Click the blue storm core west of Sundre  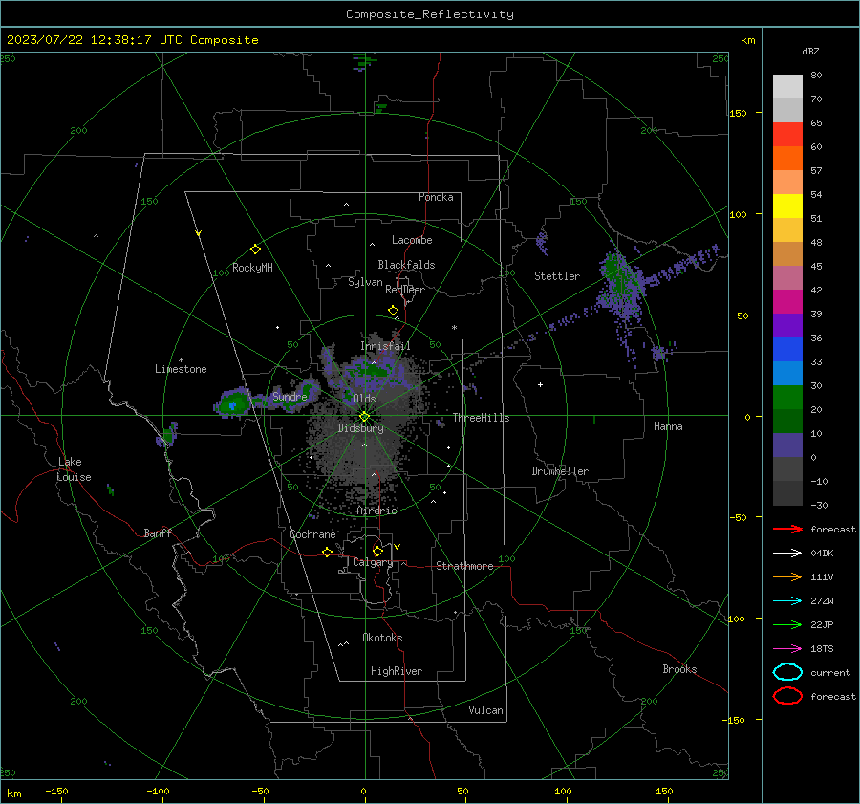pyautogui.click(x=232, y=406)
